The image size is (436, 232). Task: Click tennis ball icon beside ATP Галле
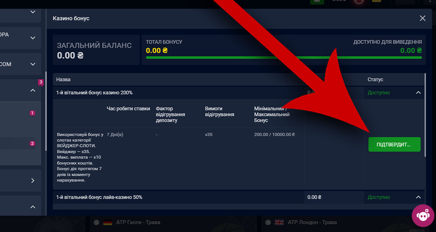click(96, 223)
